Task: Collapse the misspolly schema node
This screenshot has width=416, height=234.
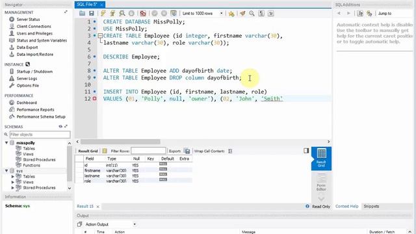Action: 6,143
